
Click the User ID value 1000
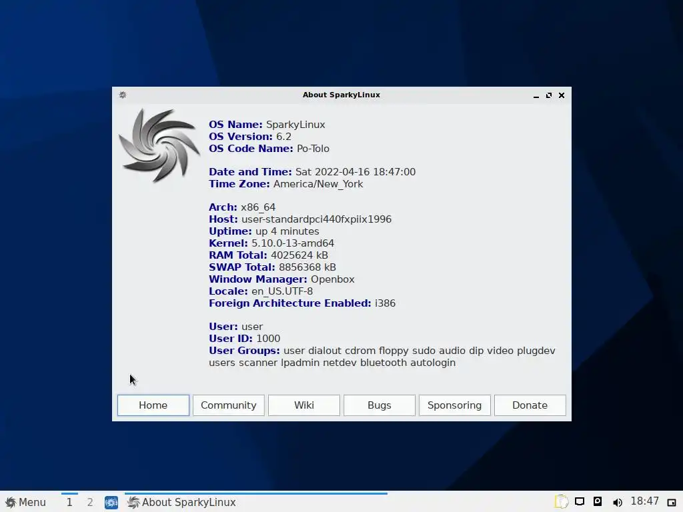click(268, 339)
